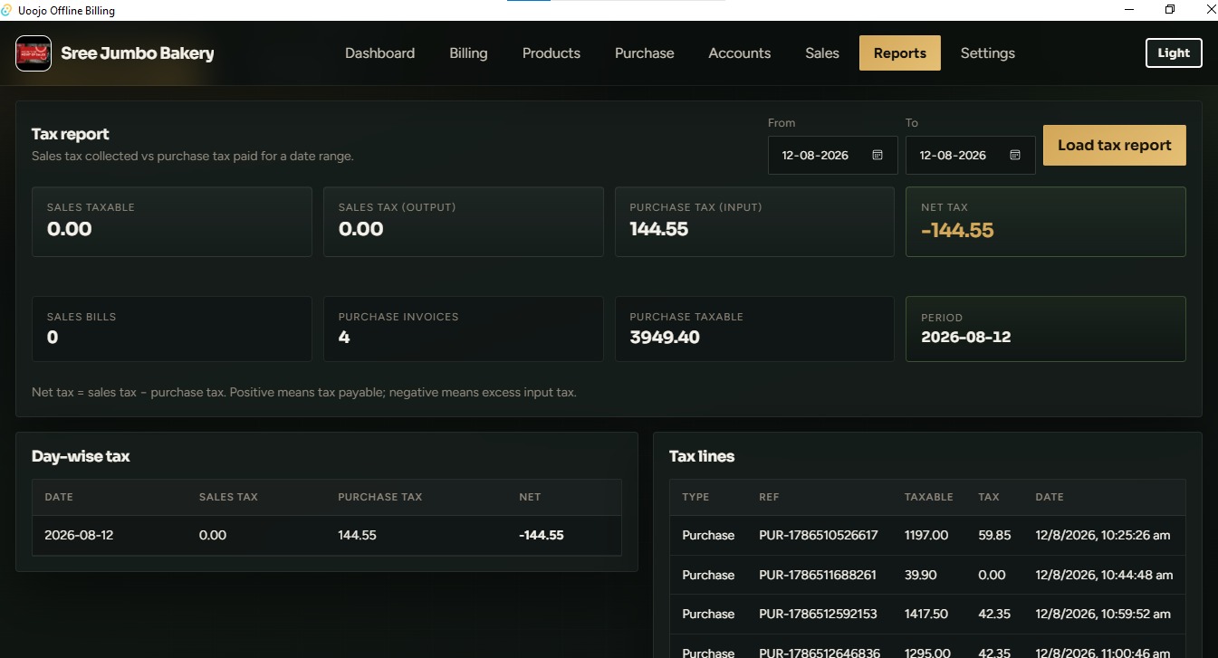Click the Load tax report button

point(1114,145)
